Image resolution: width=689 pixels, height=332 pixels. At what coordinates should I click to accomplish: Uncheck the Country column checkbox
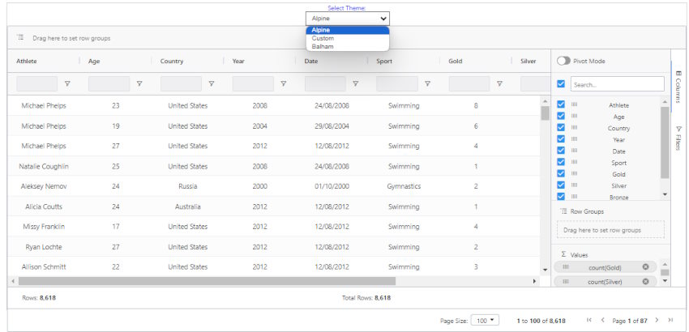561,127
